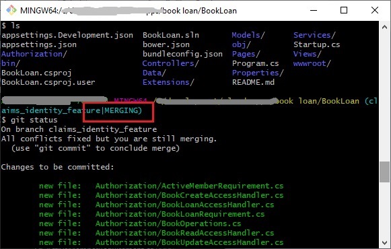391x249 pixels.
Task: Click the scrollbar down arrow
Action: 385,242
